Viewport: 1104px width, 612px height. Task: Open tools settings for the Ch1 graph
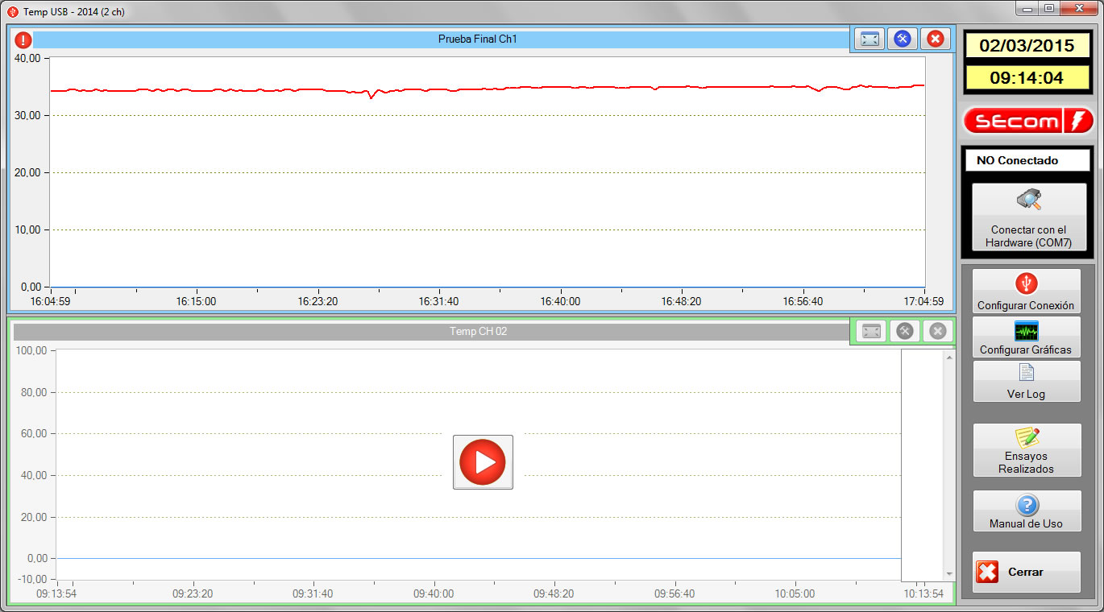[x=903, y=39]
